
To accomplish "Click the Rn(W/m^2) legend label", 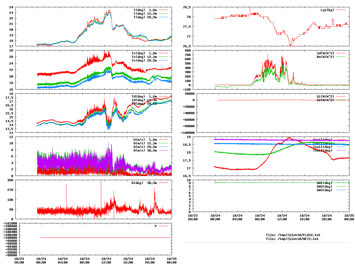I will point(325,57).
